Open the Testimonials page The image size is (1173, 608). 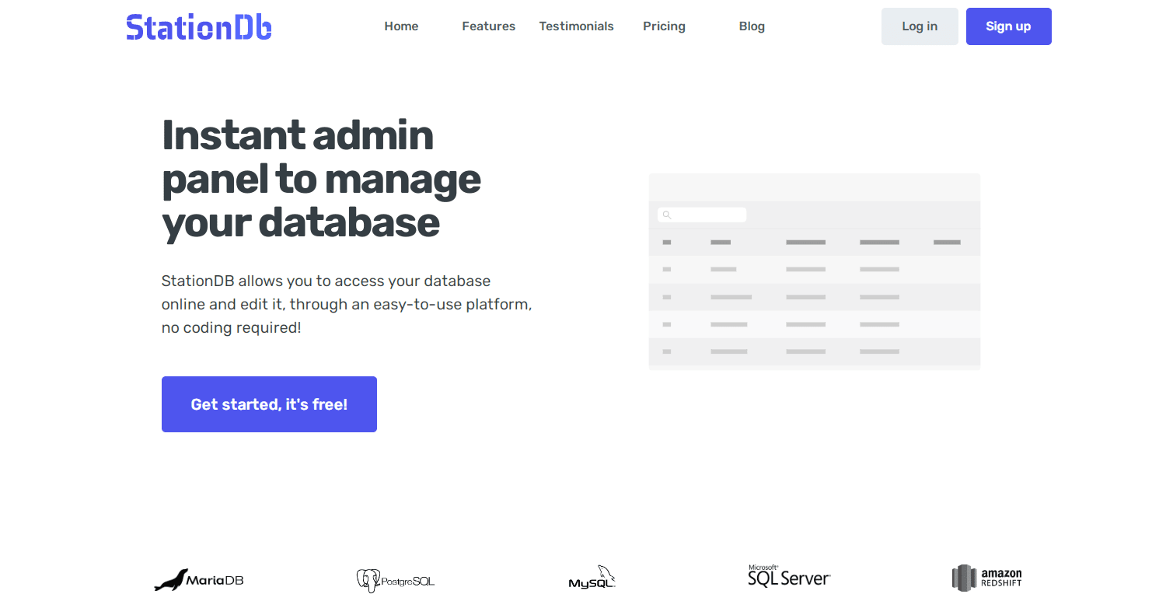click(576, 26)
